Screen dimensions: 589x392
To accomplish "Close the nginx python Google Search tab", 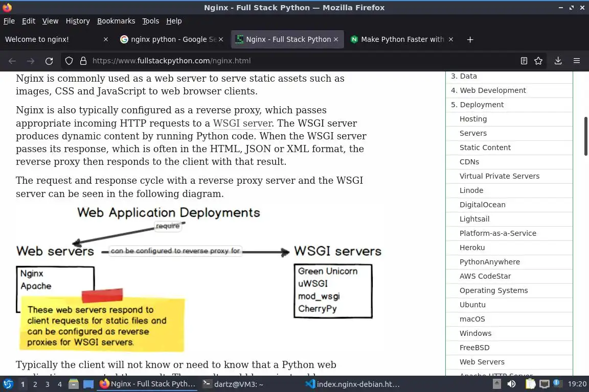I will coord(221,39).
